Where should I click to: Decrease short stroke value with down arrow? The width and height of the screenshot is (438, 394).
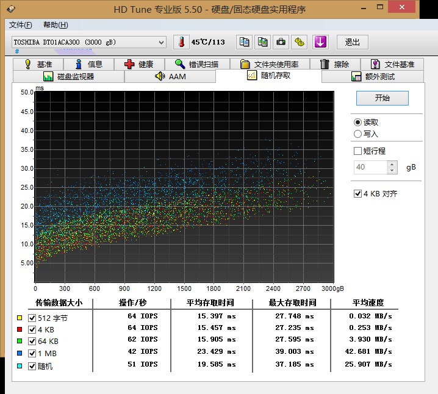coord(392,170)
